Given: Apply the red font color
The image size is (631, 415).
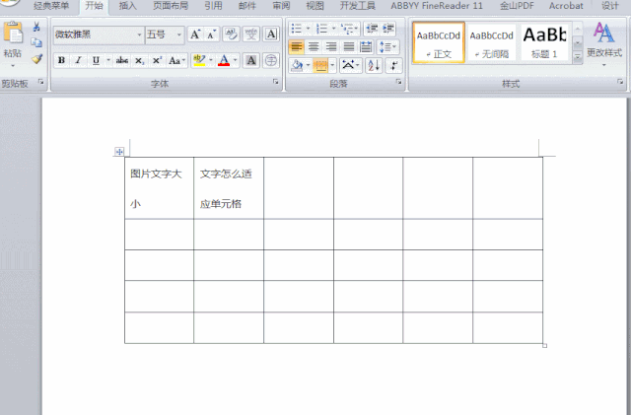Looking at the screenshot, I should (x=224, y=60).
